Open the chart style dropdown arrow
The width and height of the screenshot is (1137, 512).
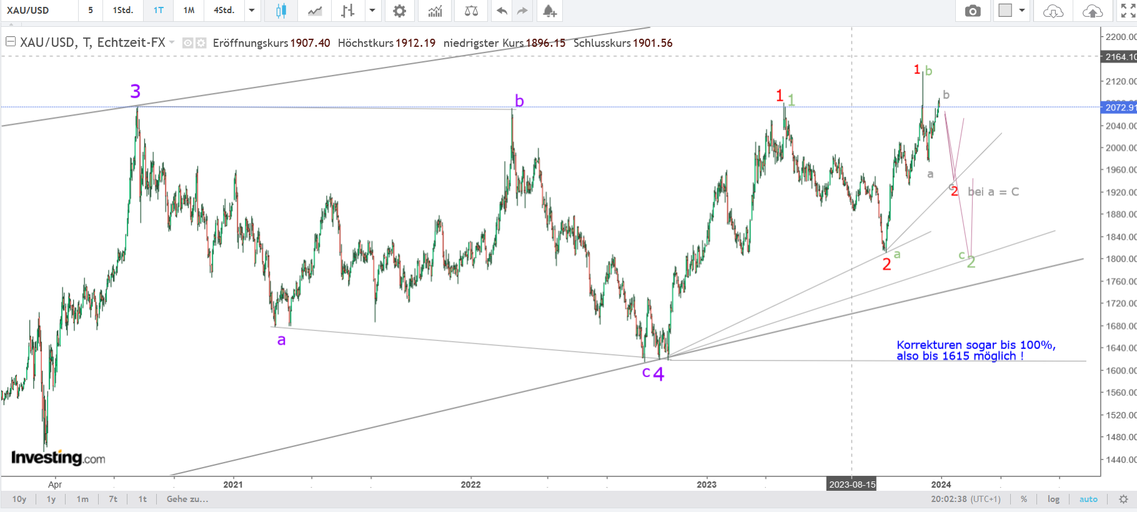[x=372, y=11]
